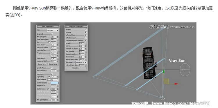
Task: Enable the specify focus checkbox
Action: 51,68
